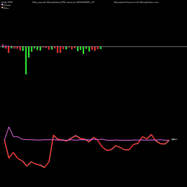This screenshot has height=187, width=187.
Task: Click the tallest green volume bar
Action: coord(26,60)
